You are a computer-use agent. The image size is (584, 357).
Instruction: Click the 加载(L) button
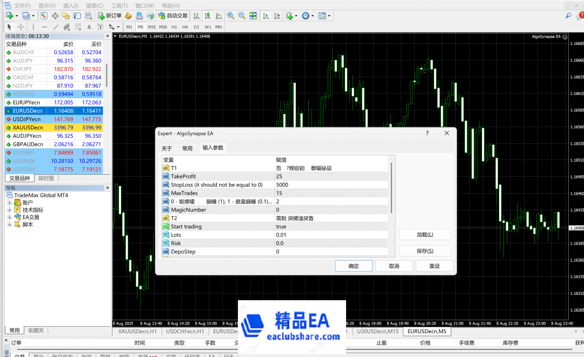pyautogui.click(x=425, y=235)
